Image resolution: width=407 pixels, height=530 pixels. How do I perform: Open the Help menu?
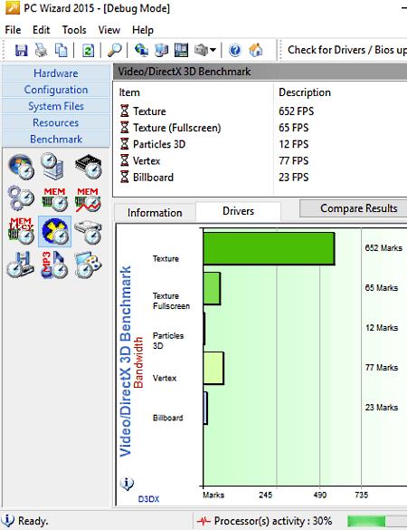click(x=143, y=30)
